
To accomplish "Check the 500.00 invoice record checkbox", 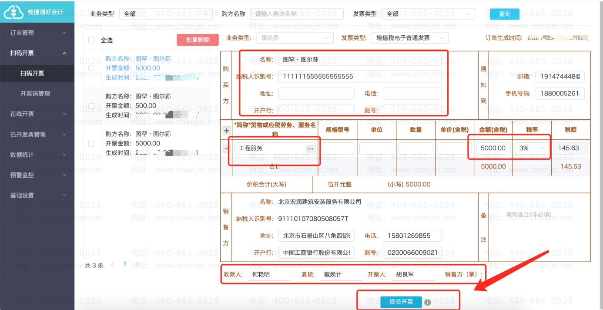I will click(x=91, y=106).
